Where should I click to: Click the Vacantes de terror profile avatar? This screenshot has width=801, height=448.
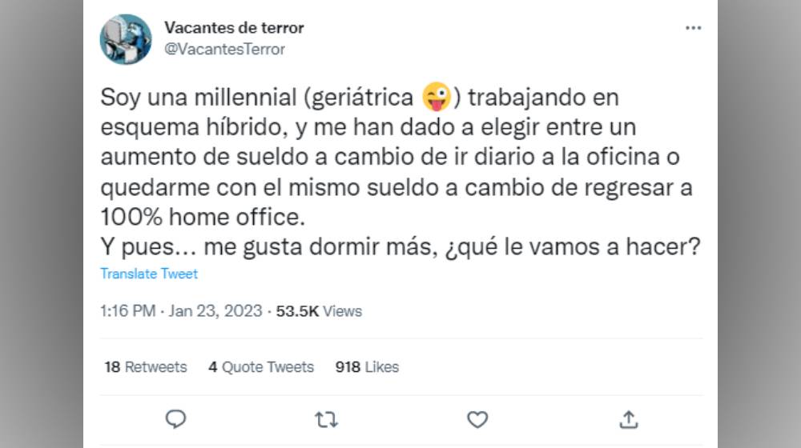pyautogui.click(x=126, y=39)
